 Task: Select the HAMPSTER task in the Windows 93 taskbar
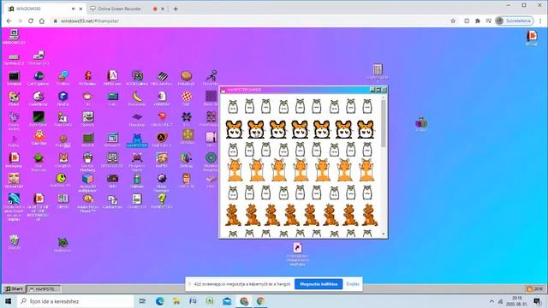(x=44, y=289)
